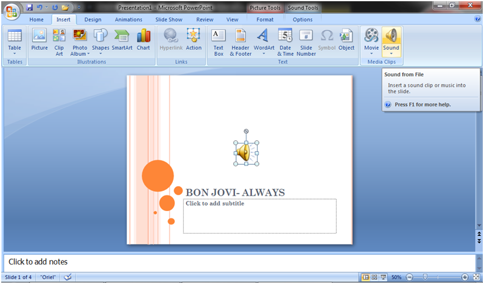Add an Action to selected object
This screenshot has width=484, height=284.
(x=194, y=39)
